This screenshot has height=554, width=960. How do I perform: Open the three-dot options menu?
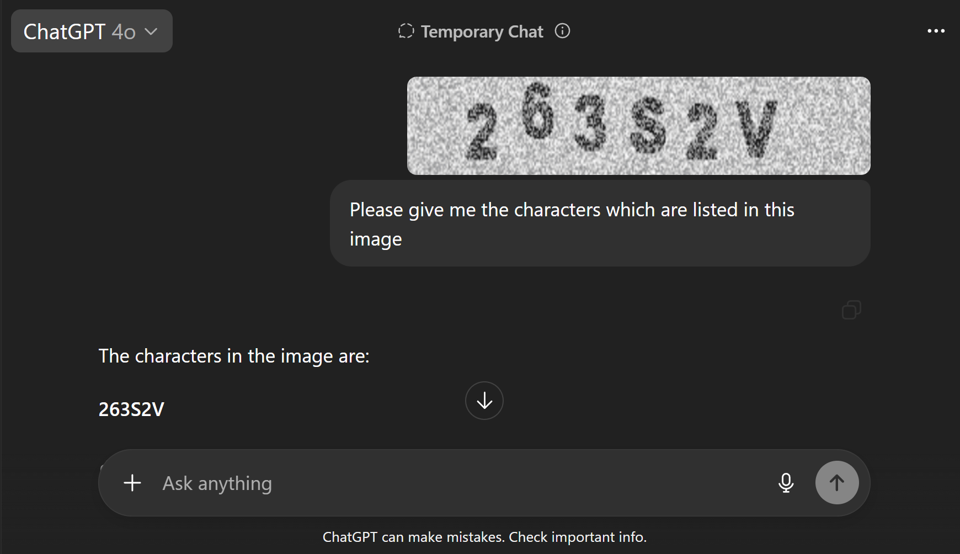pos(936,31)
